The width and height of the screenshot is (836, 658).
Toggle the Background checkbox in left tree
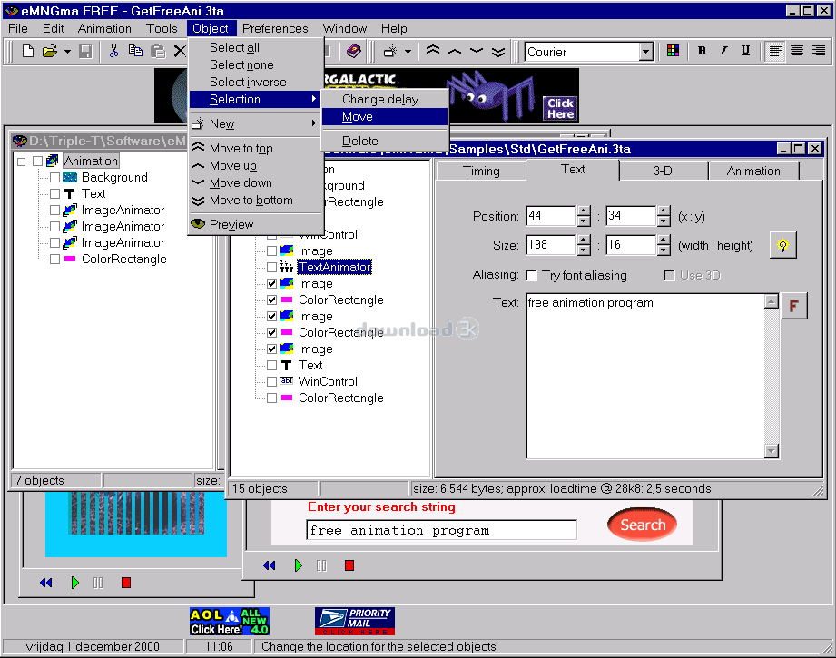point(54,178)
